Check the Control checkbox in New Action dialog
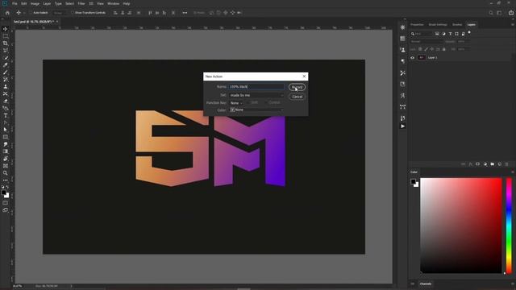Viewport: 516px width, 290px height. [x=266, y=102]
